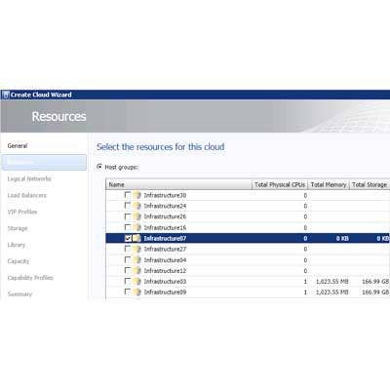Sort by the Name column header
The width and height of the screenshot is (390, 390).
click(x=178, y=184)
